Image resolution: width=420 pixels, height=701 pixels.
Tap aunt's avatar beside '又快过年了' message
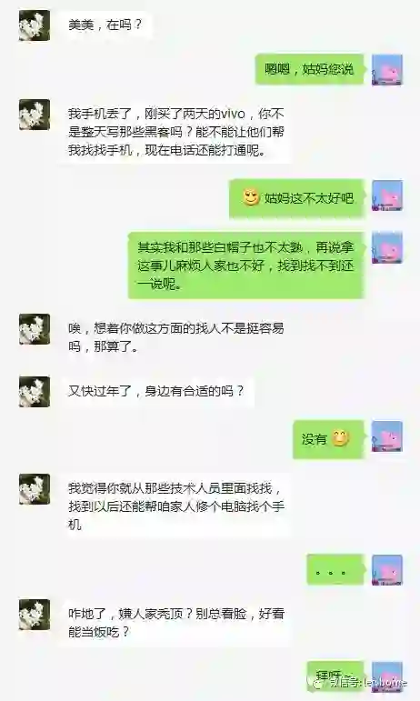[35, 392]
